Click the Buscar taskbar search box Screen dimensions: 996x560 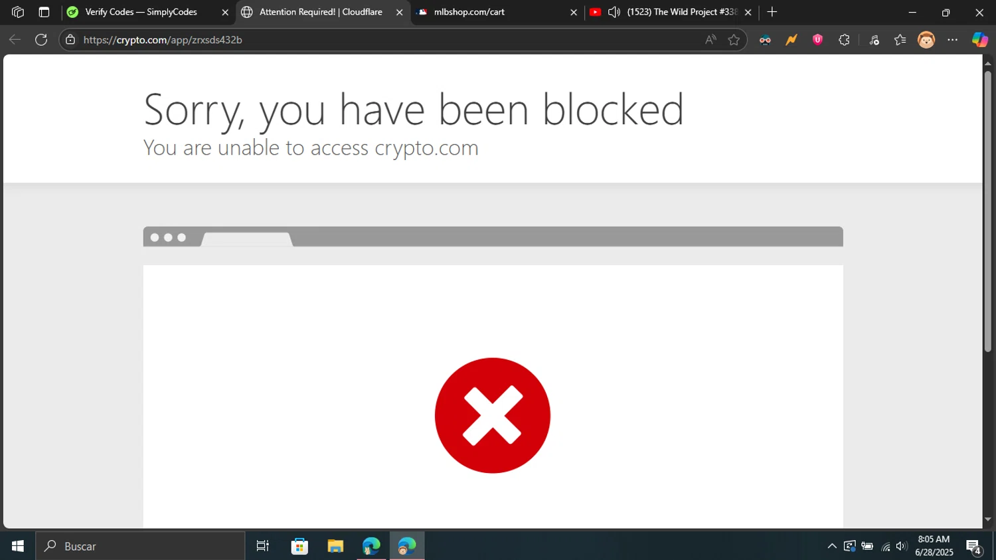[x=141, y=546]
